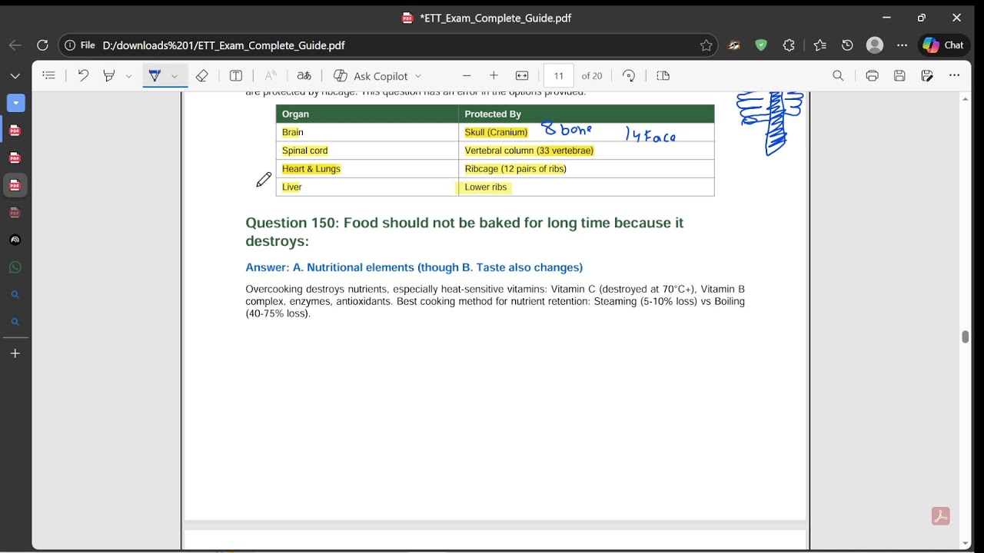Toggle fit to width view
The width and height of the screenshot is (984, 553).
(522, 75)
